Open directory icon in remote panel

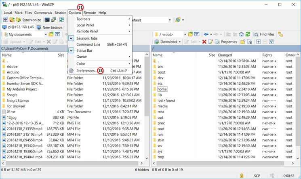[x=190, y=34]
